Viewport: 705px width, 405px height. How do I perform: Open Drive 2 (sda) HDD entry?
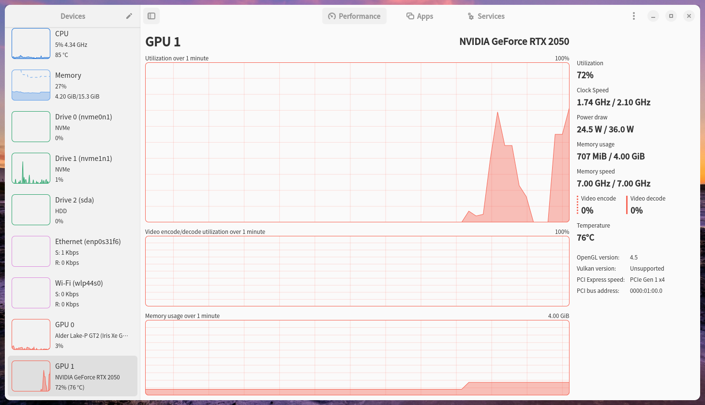(x=73, y=210)
